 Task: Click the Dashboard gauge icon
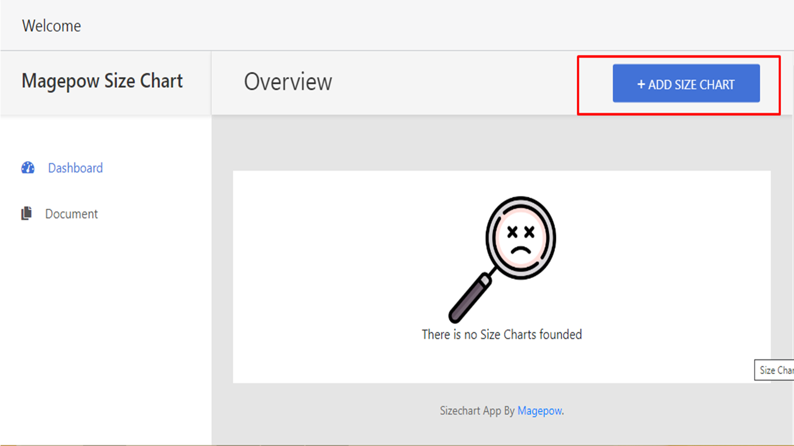[28, 168]
